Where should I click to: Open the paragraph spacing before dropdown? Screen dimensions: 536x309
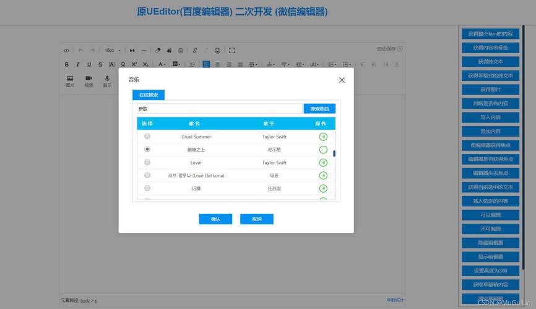pyautogui.click(x=270, y=64)
